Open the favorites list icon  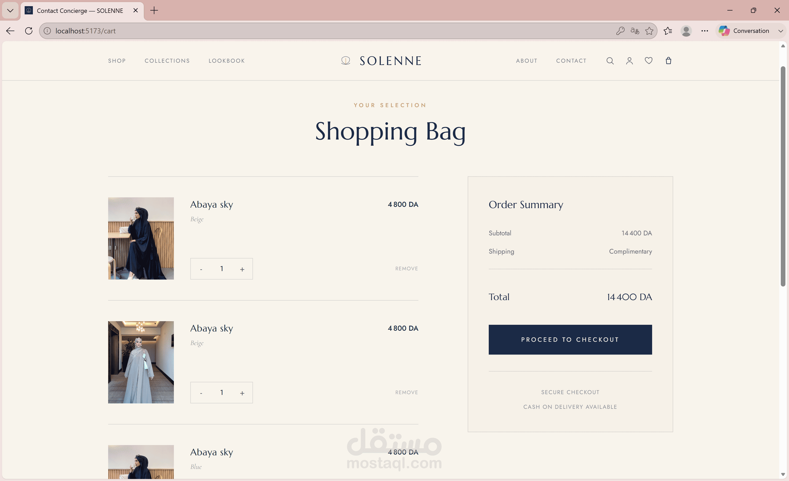coord(668,31)
